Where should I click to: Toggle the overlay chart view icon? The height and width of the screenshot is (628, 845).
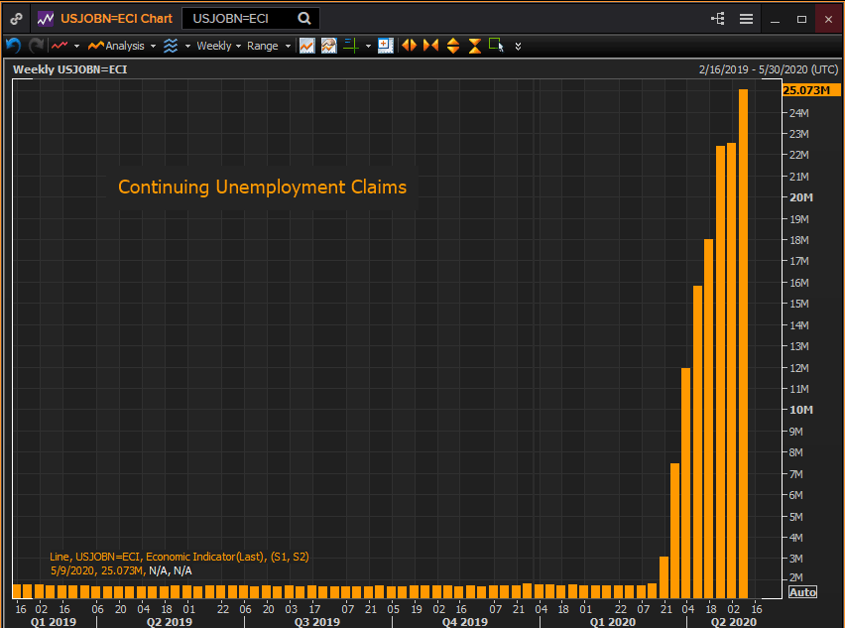tap(328, 46)
